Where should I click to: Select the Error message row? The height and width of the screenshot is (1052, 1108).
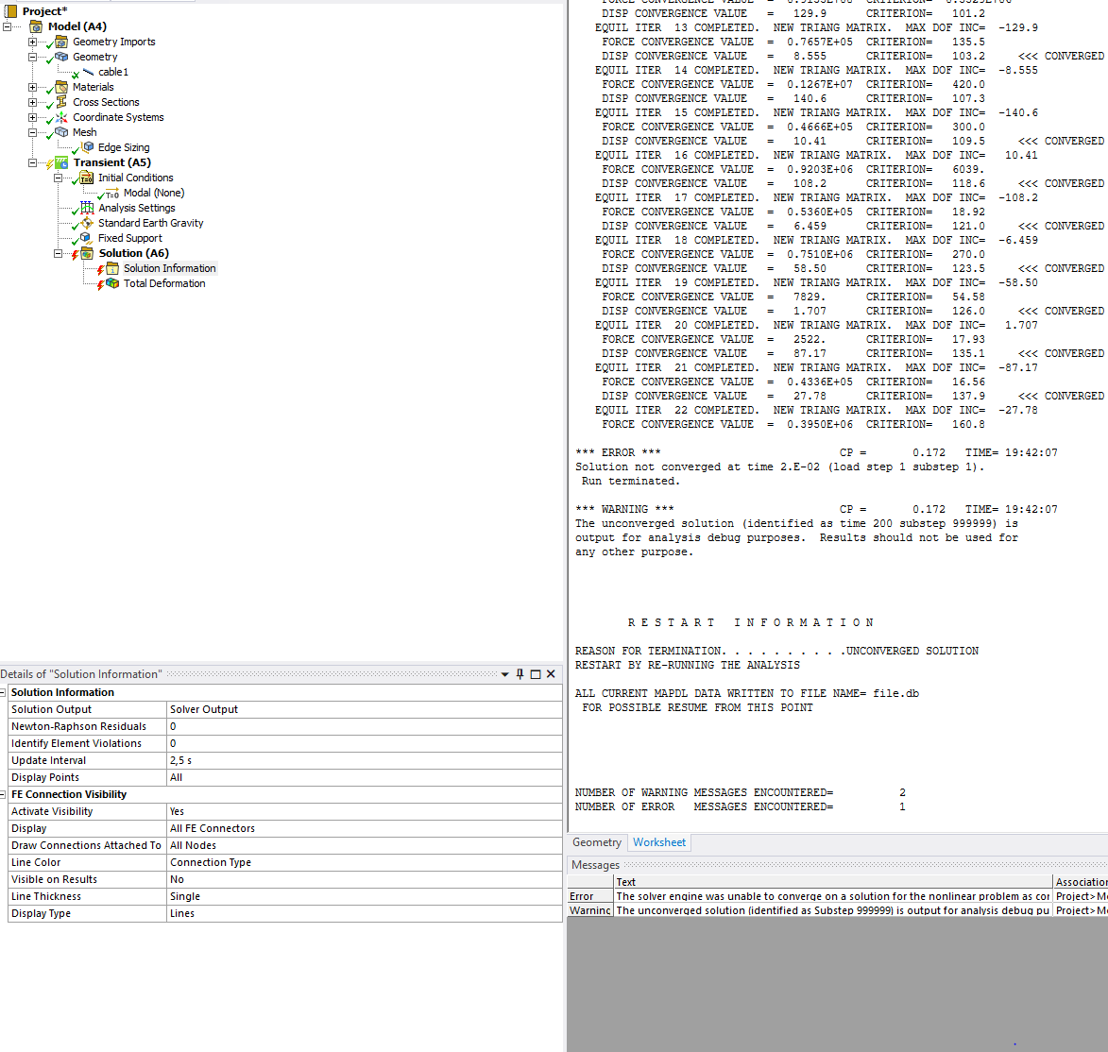click(837, 896)
